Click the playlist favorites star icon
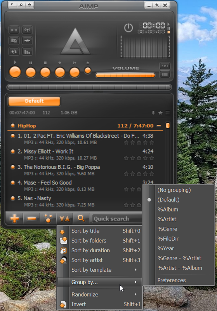 point(160,113)
